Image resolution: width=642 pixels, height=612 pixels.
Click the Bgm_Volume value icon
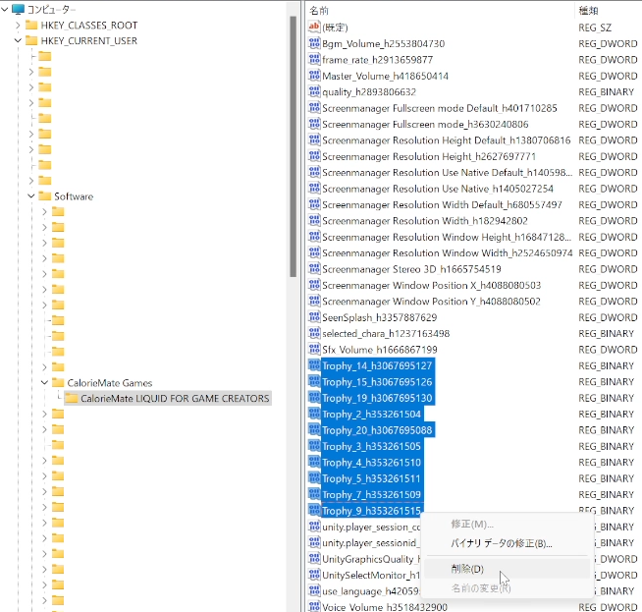click(x=314, y=43)
